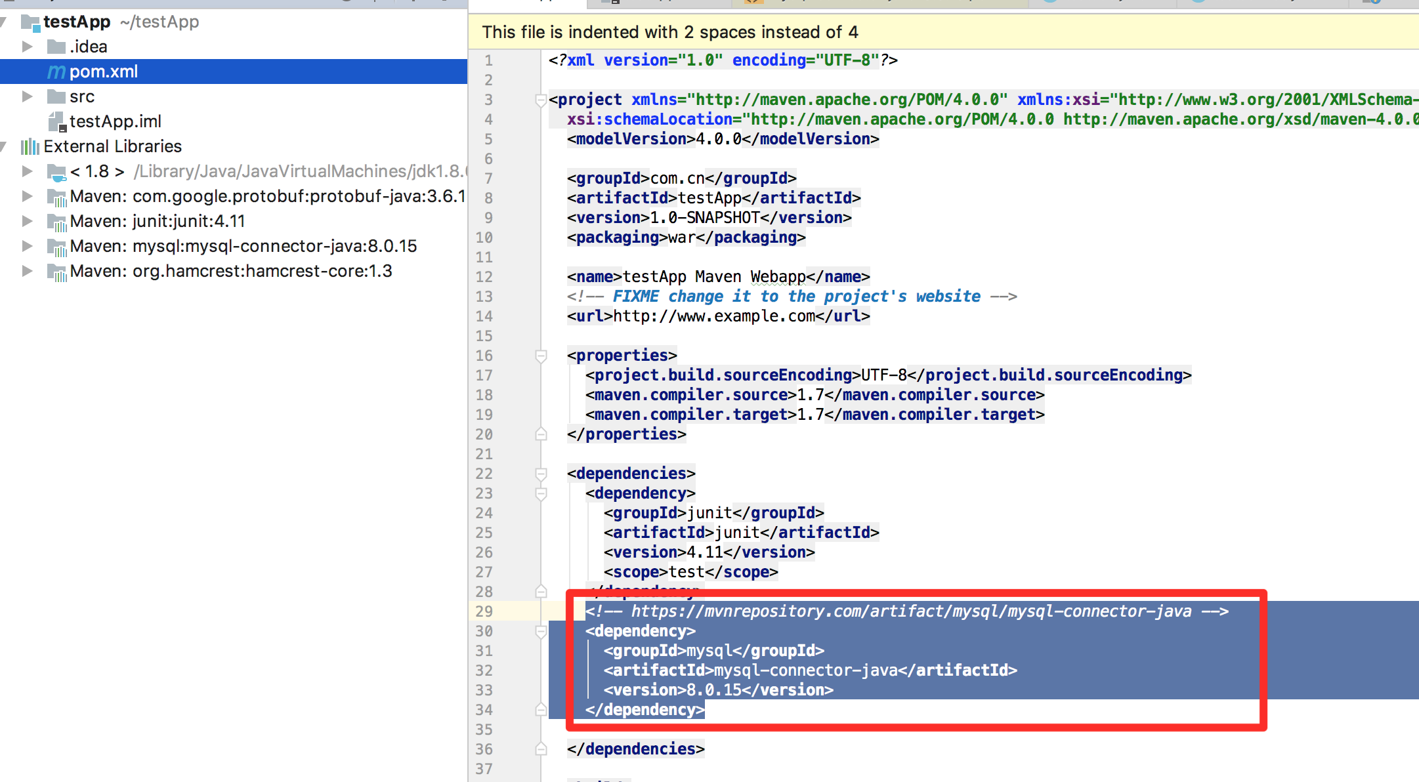Select testApp.iml in the project tree

[x=234, y=121]
